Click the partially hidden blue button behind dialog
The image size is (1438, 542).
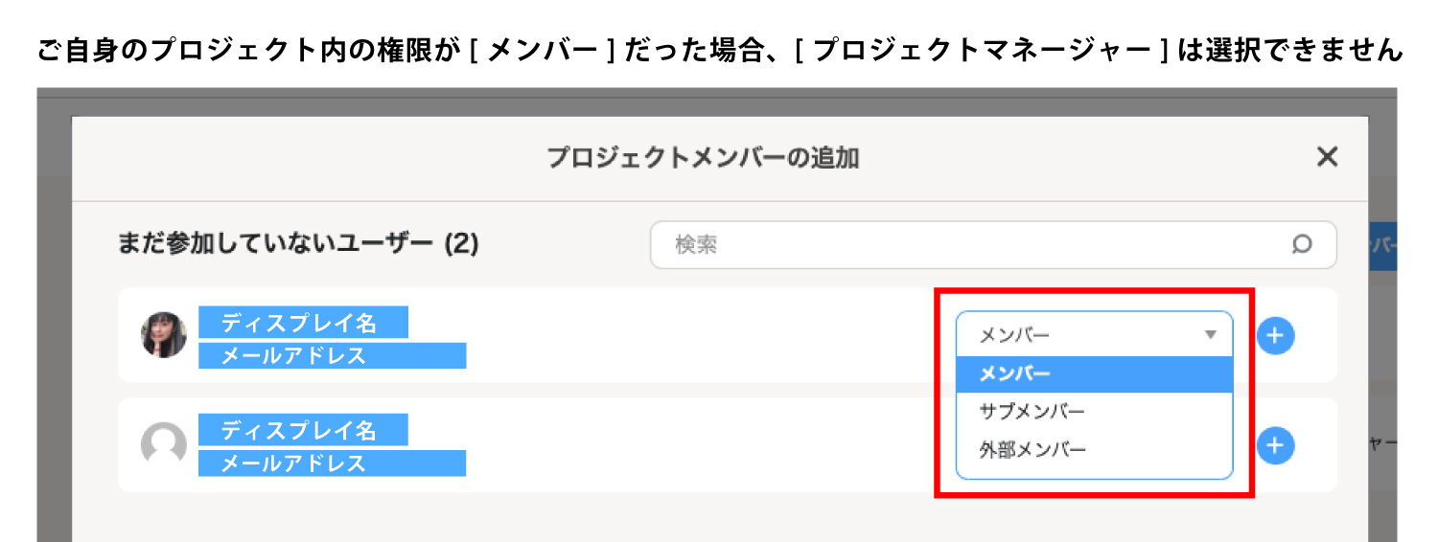coord(1381,246)
